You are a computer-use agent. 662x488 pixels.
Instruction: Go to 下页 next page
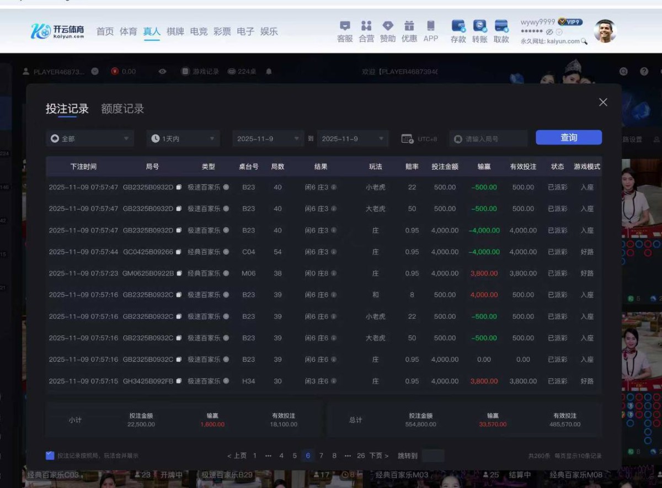click(379, 455)
